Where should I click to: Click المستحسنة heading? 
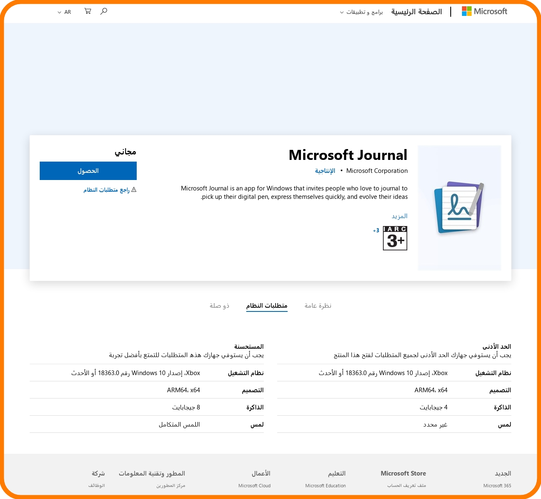coord(249,347)
